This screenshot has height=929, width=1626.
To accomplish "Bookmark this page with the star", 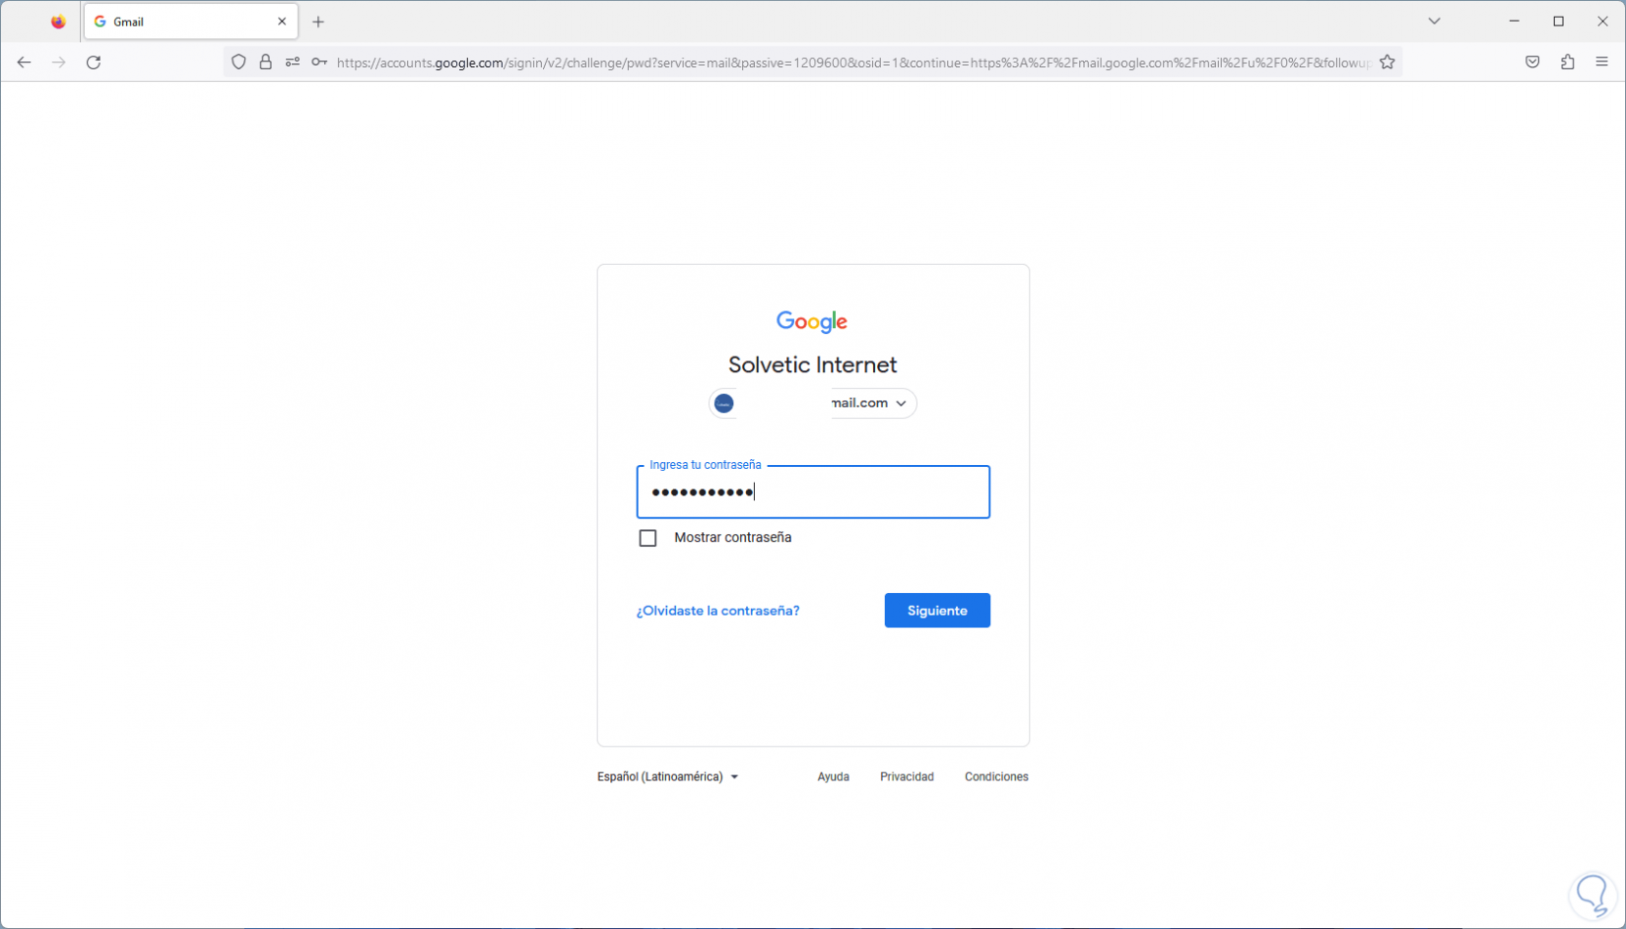I will pos(1388,62).
